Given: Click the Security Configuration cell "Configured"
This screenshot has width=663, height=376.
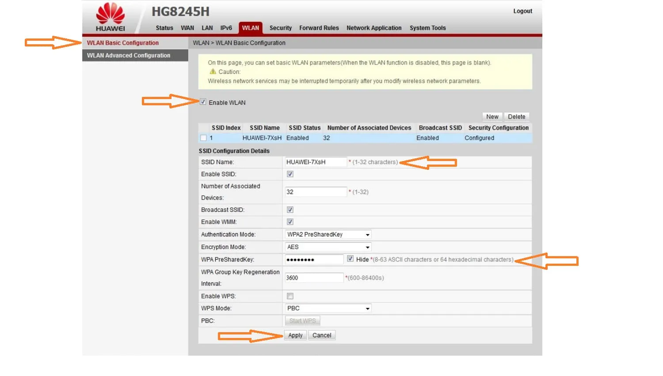Looking at the screenshot, I should pos(480,138).
